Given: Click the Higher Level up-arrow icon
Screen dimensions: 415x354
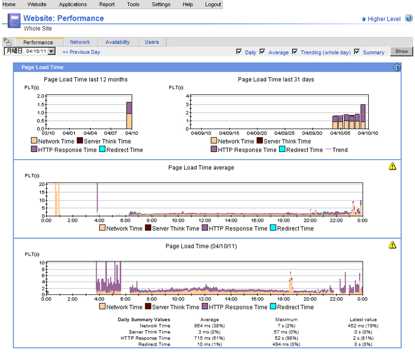Looking at the screenshot, I should pyautogui.click(x=364, y=19).
